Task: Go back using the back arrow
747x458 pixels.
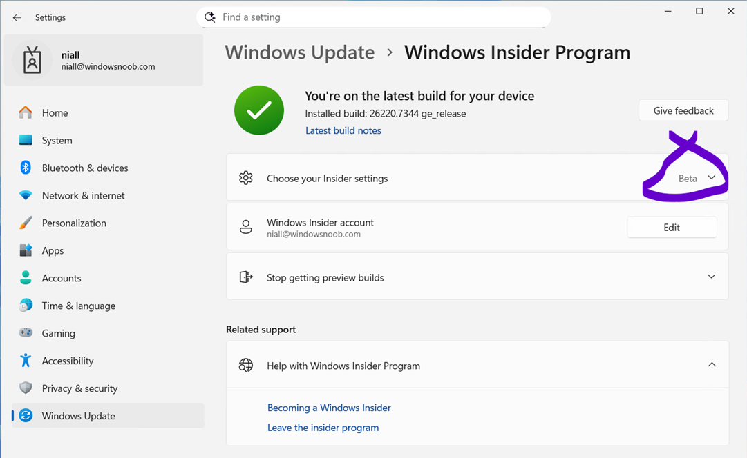Action: [x=17, y=17]
